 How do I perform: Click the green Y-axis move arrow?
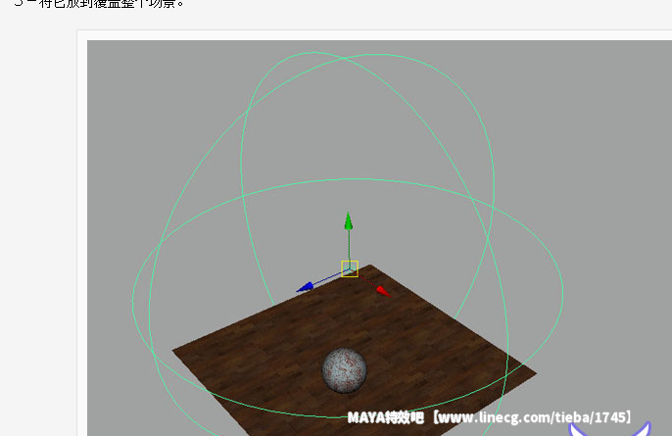coord(349,221)
